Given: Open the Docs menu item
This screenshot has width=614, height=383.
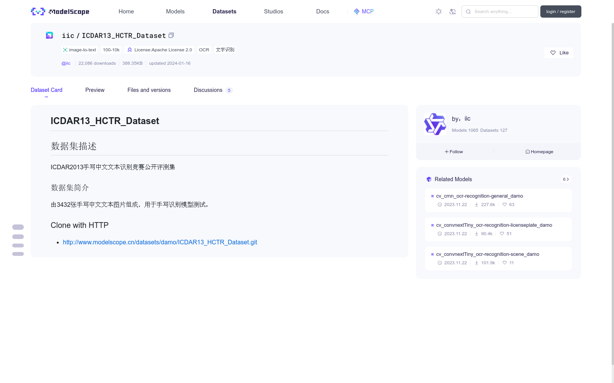Looking at the screenshot, I should pos(323,11).
